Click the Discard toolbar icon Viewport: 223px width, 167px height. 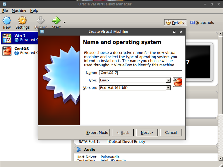41,20
